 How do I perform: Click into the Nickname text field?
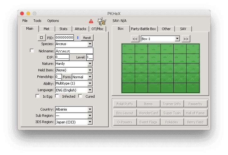[x=74, y=51]
